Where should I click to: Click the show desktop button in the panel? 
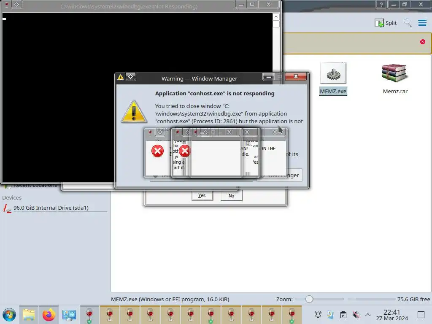pyautogui.click(x=421, y=315)
